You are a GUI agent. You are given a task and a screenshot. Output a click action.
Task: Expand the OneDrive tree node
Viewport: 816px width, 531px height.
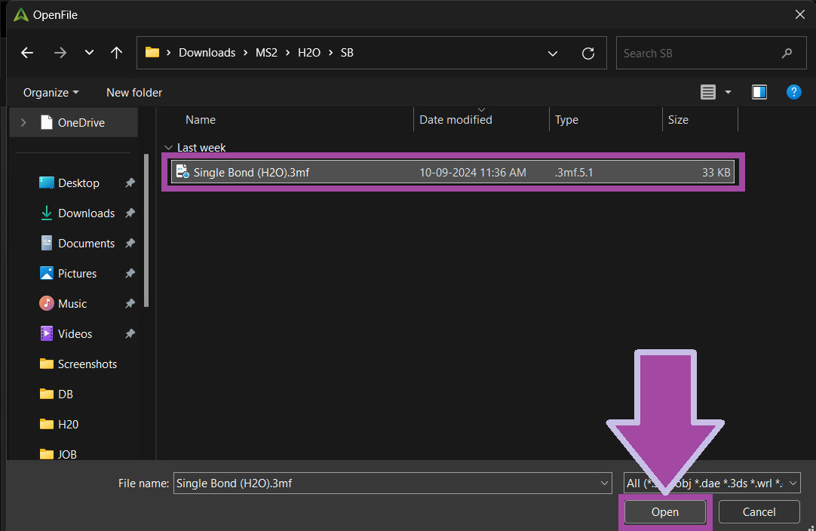pyautogui.click(x=24, y=122)
